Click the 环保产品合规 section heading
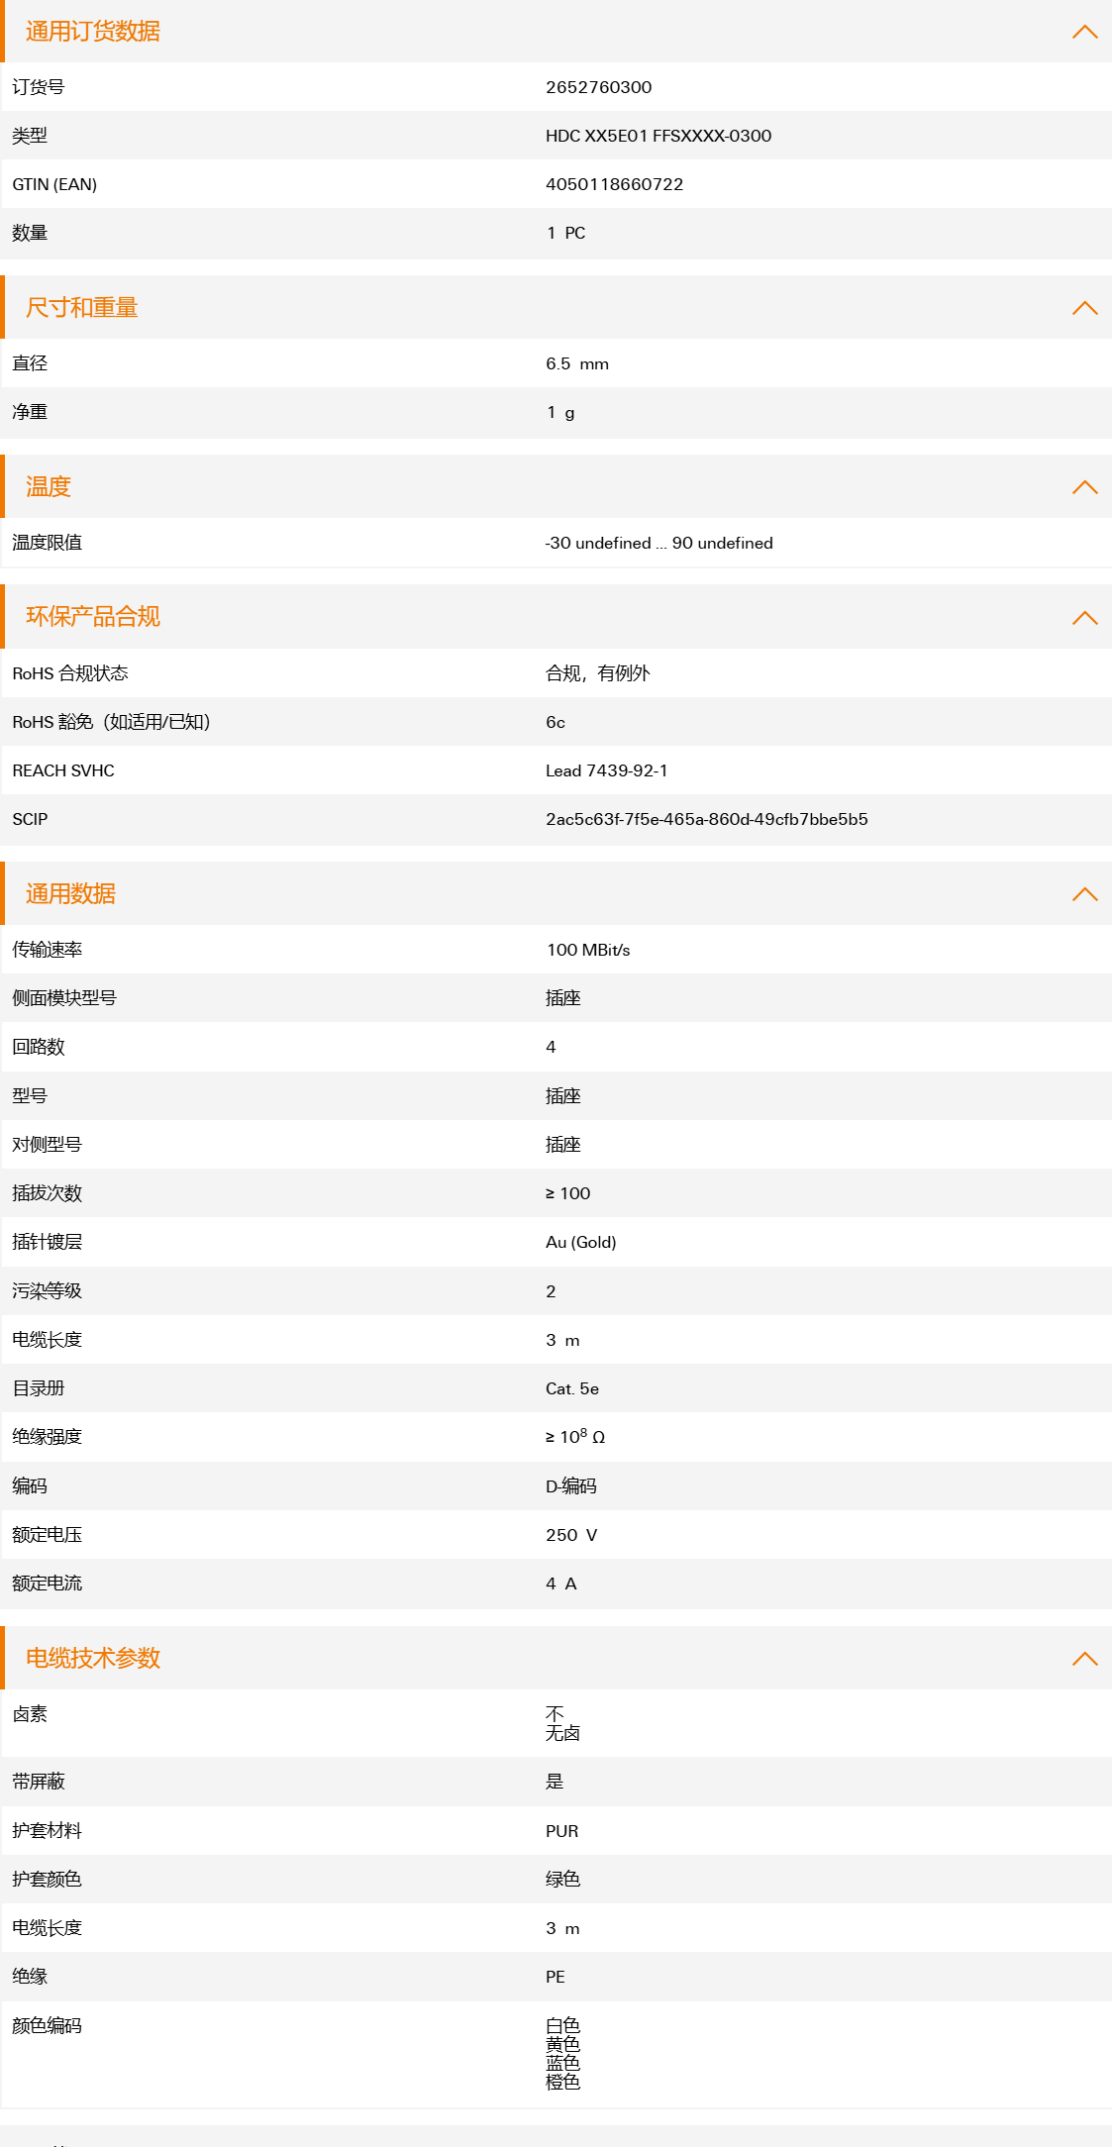This screenshot has height=2147, width=1112. tap(93, 617)
